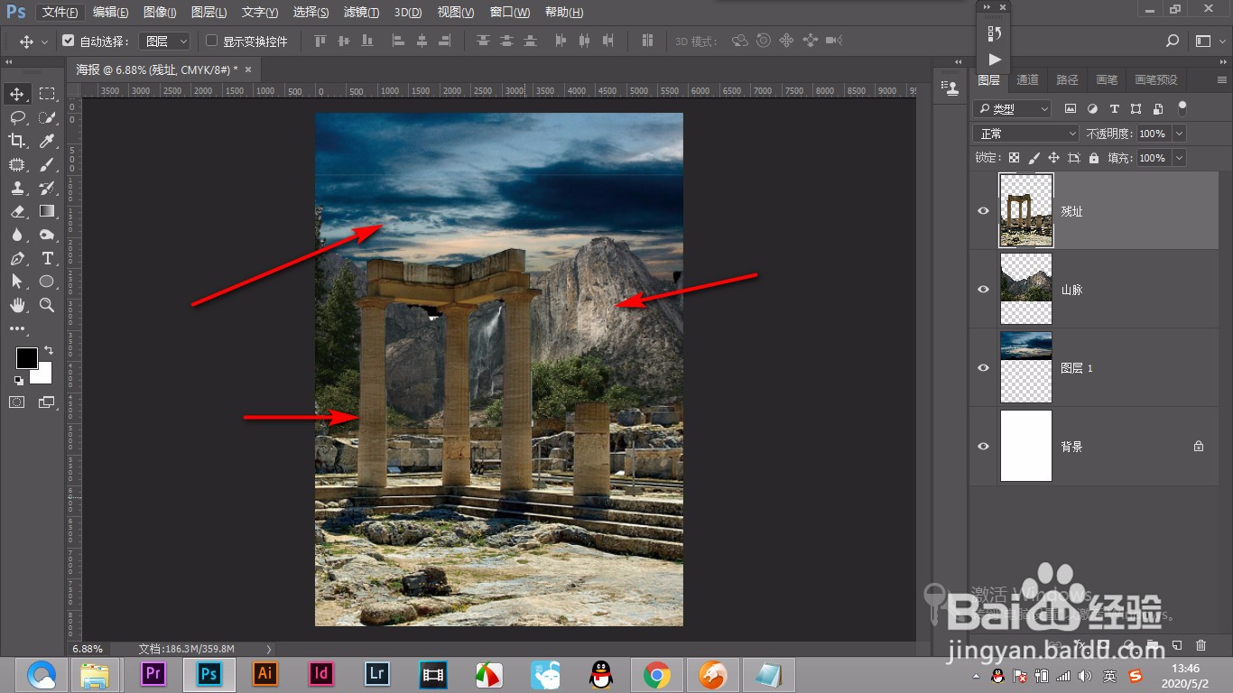Select the Horizontal Type tool in the toolbox

(x=47, y=258)
